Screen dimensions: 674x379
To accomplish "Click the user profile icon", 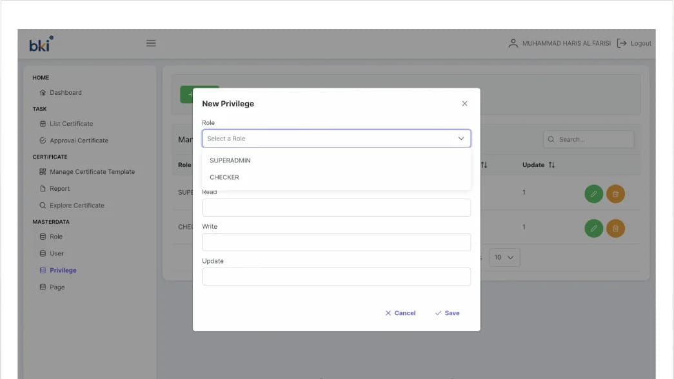I will click(513, 43).
